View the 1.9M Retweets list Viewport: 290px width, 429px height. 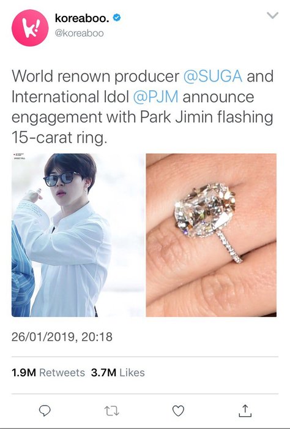(48, 373)
